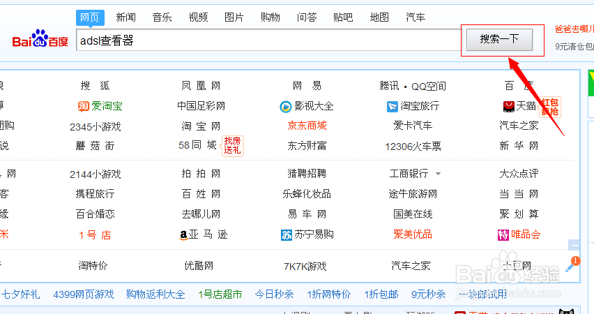
Task: Open 爱淘宝 via its orange icon
Action: (x=84, y=107)
